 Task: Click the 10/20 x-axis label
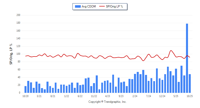click(25, 96)
